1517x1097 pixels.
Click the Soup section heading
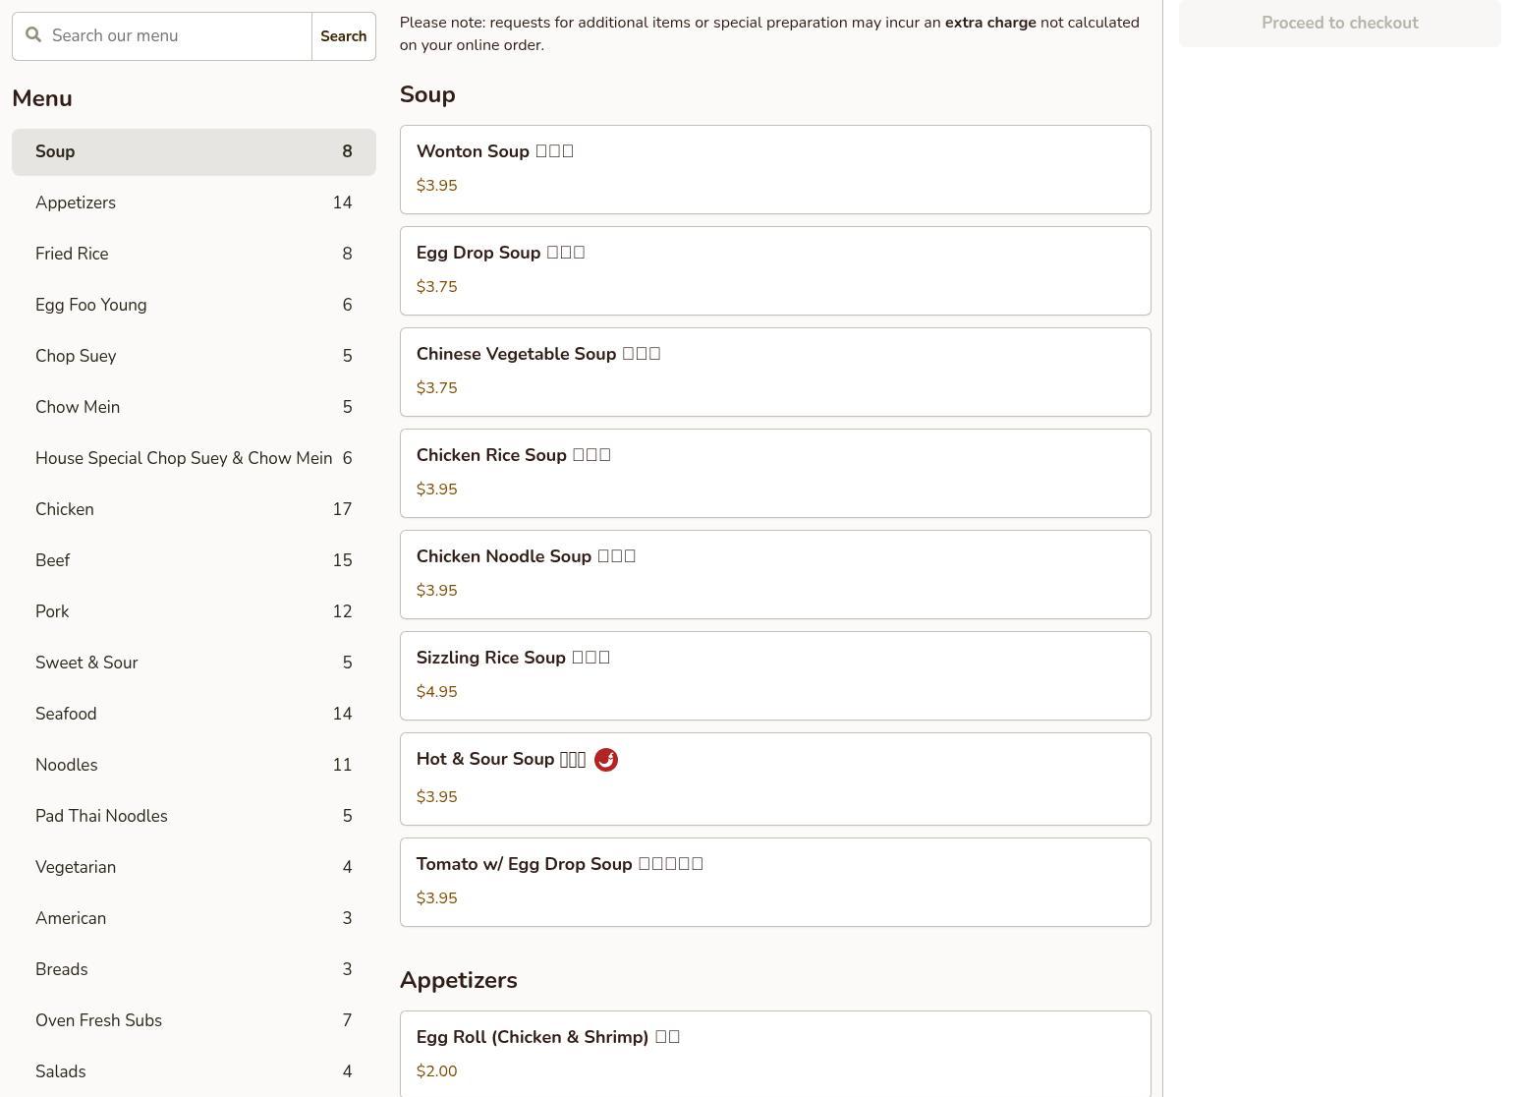coord(427,94)
